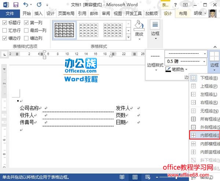The width and height of the screenshot is (220, 181).
Task: Choose 左框线(L) left border
Action: click(x=205, y=94)
